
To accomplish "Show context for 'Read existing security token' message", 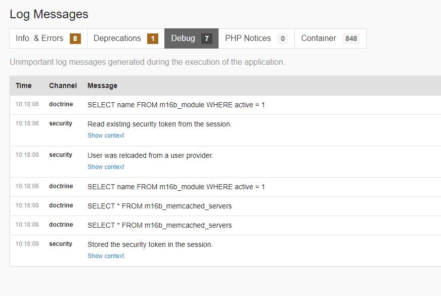I will (x=106, y=136).
